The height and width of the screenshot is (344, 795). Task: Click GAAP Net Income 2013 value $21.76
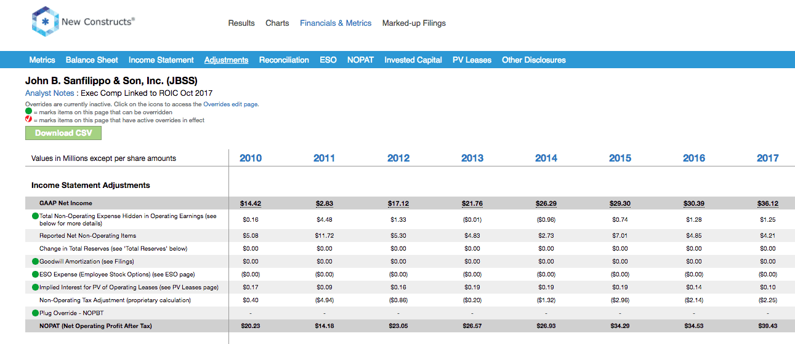point(472,203)
